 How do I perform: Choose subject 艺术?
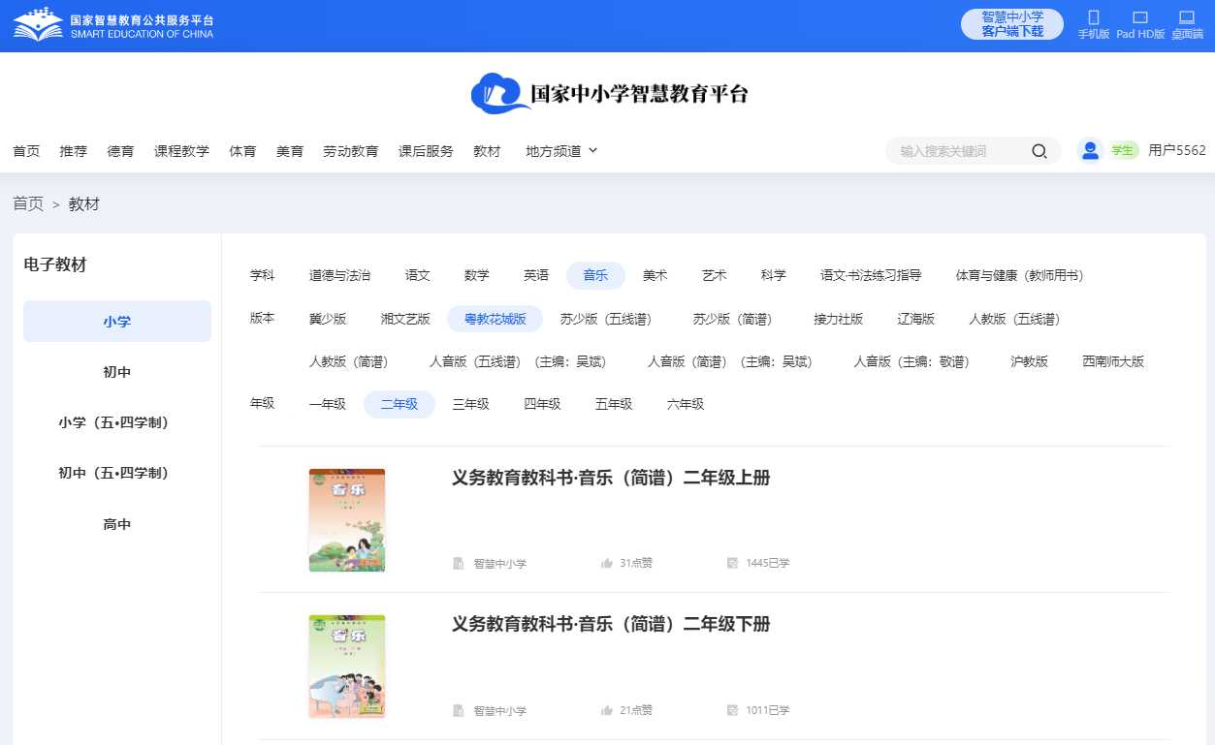(715, 275)
